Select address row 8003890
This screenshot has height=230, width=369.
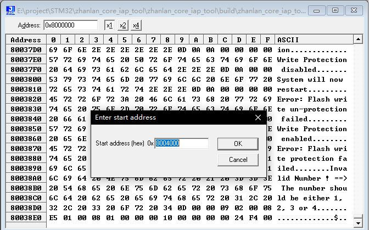(x=26, y=168)
